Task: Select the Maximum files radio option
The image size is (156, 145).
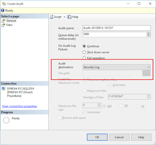Action: click(84, 91)
